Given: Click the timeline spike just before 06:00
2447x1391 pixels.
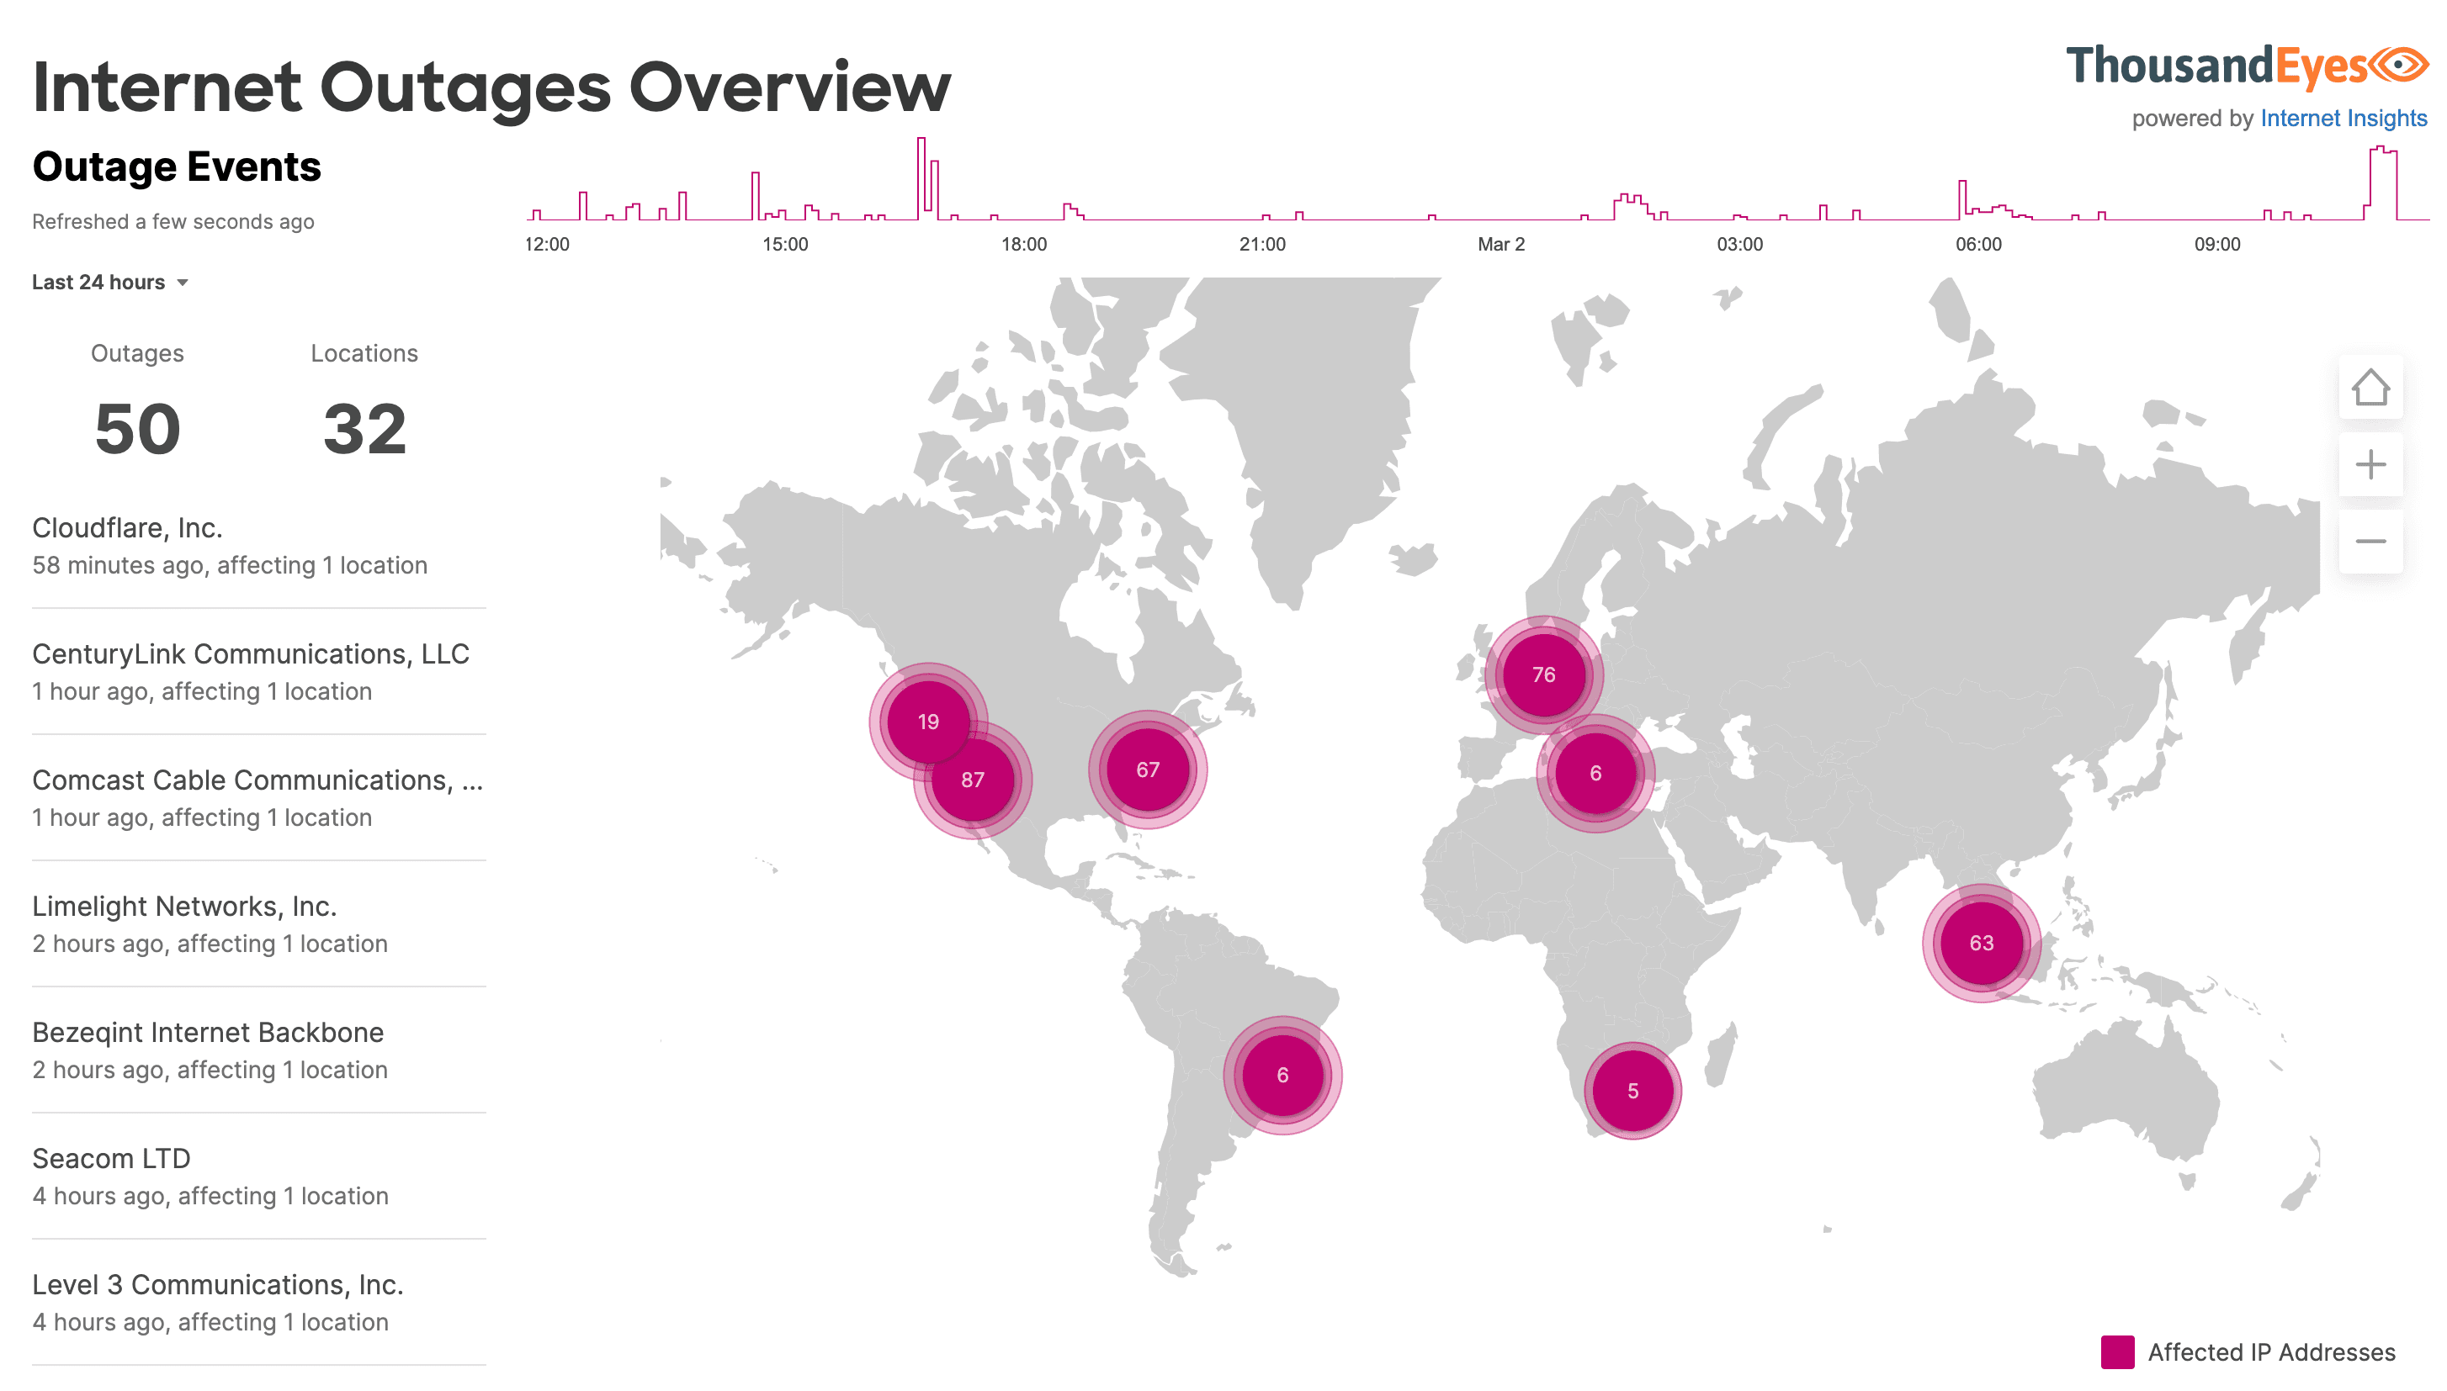Looking at the screenshot, I should coord(1961,199).
